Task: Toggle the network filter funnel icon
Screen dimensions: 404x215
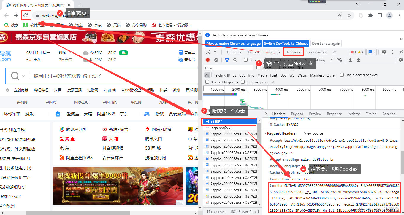Action: [227, 60]
